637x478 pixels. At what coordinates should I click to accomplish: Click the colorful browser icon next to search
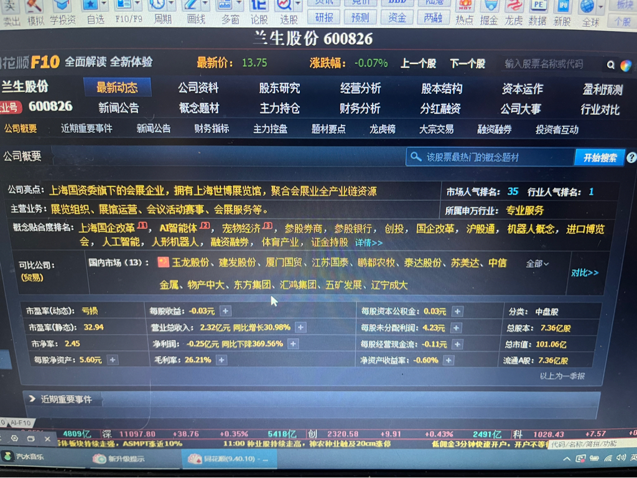tap(626, 65)
